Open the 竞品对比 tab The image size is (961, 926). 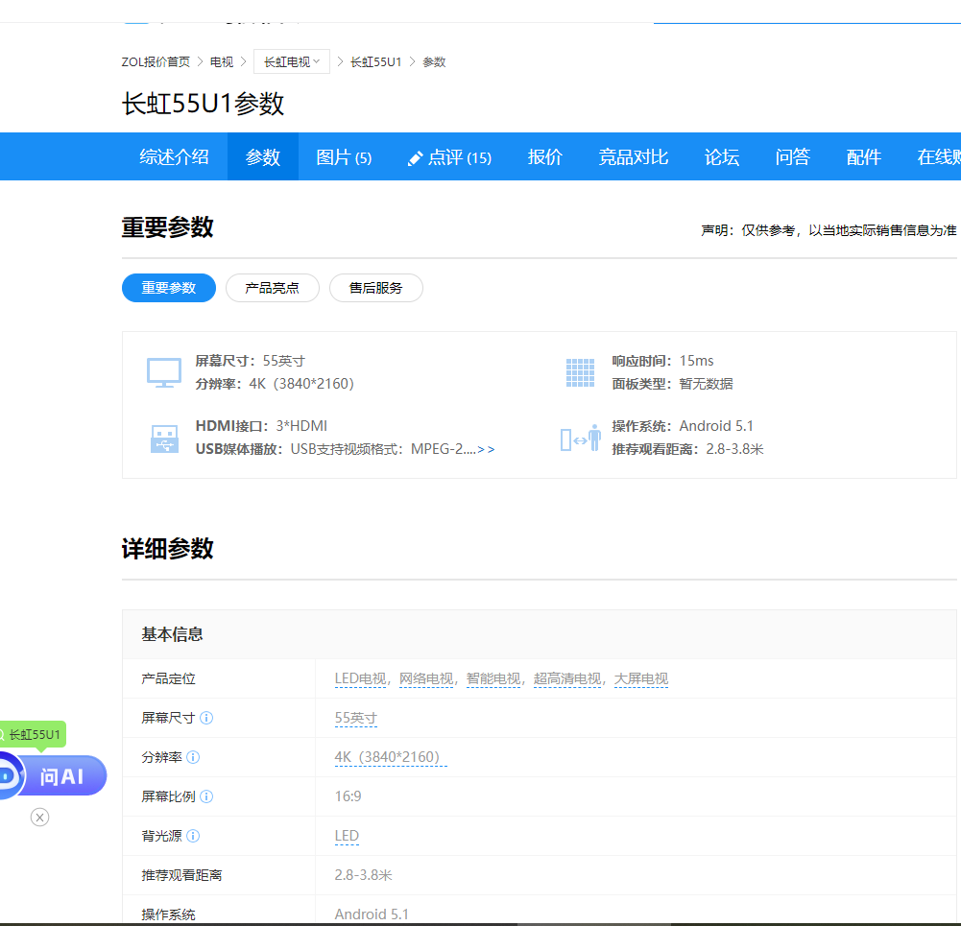(633, 156)
